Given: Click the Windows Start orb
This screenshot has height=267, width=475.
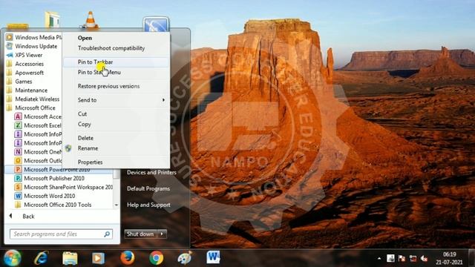Looking at the screenshot, I should 12,258.
